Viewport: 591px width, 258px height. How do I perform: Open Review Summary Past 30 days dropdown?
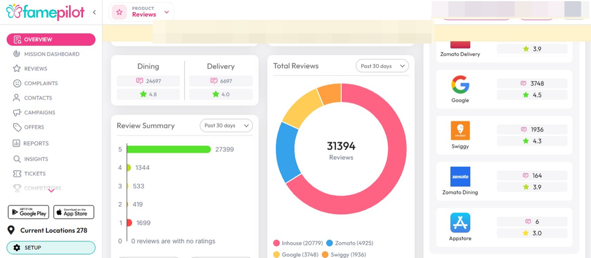[x=226, y=126]
